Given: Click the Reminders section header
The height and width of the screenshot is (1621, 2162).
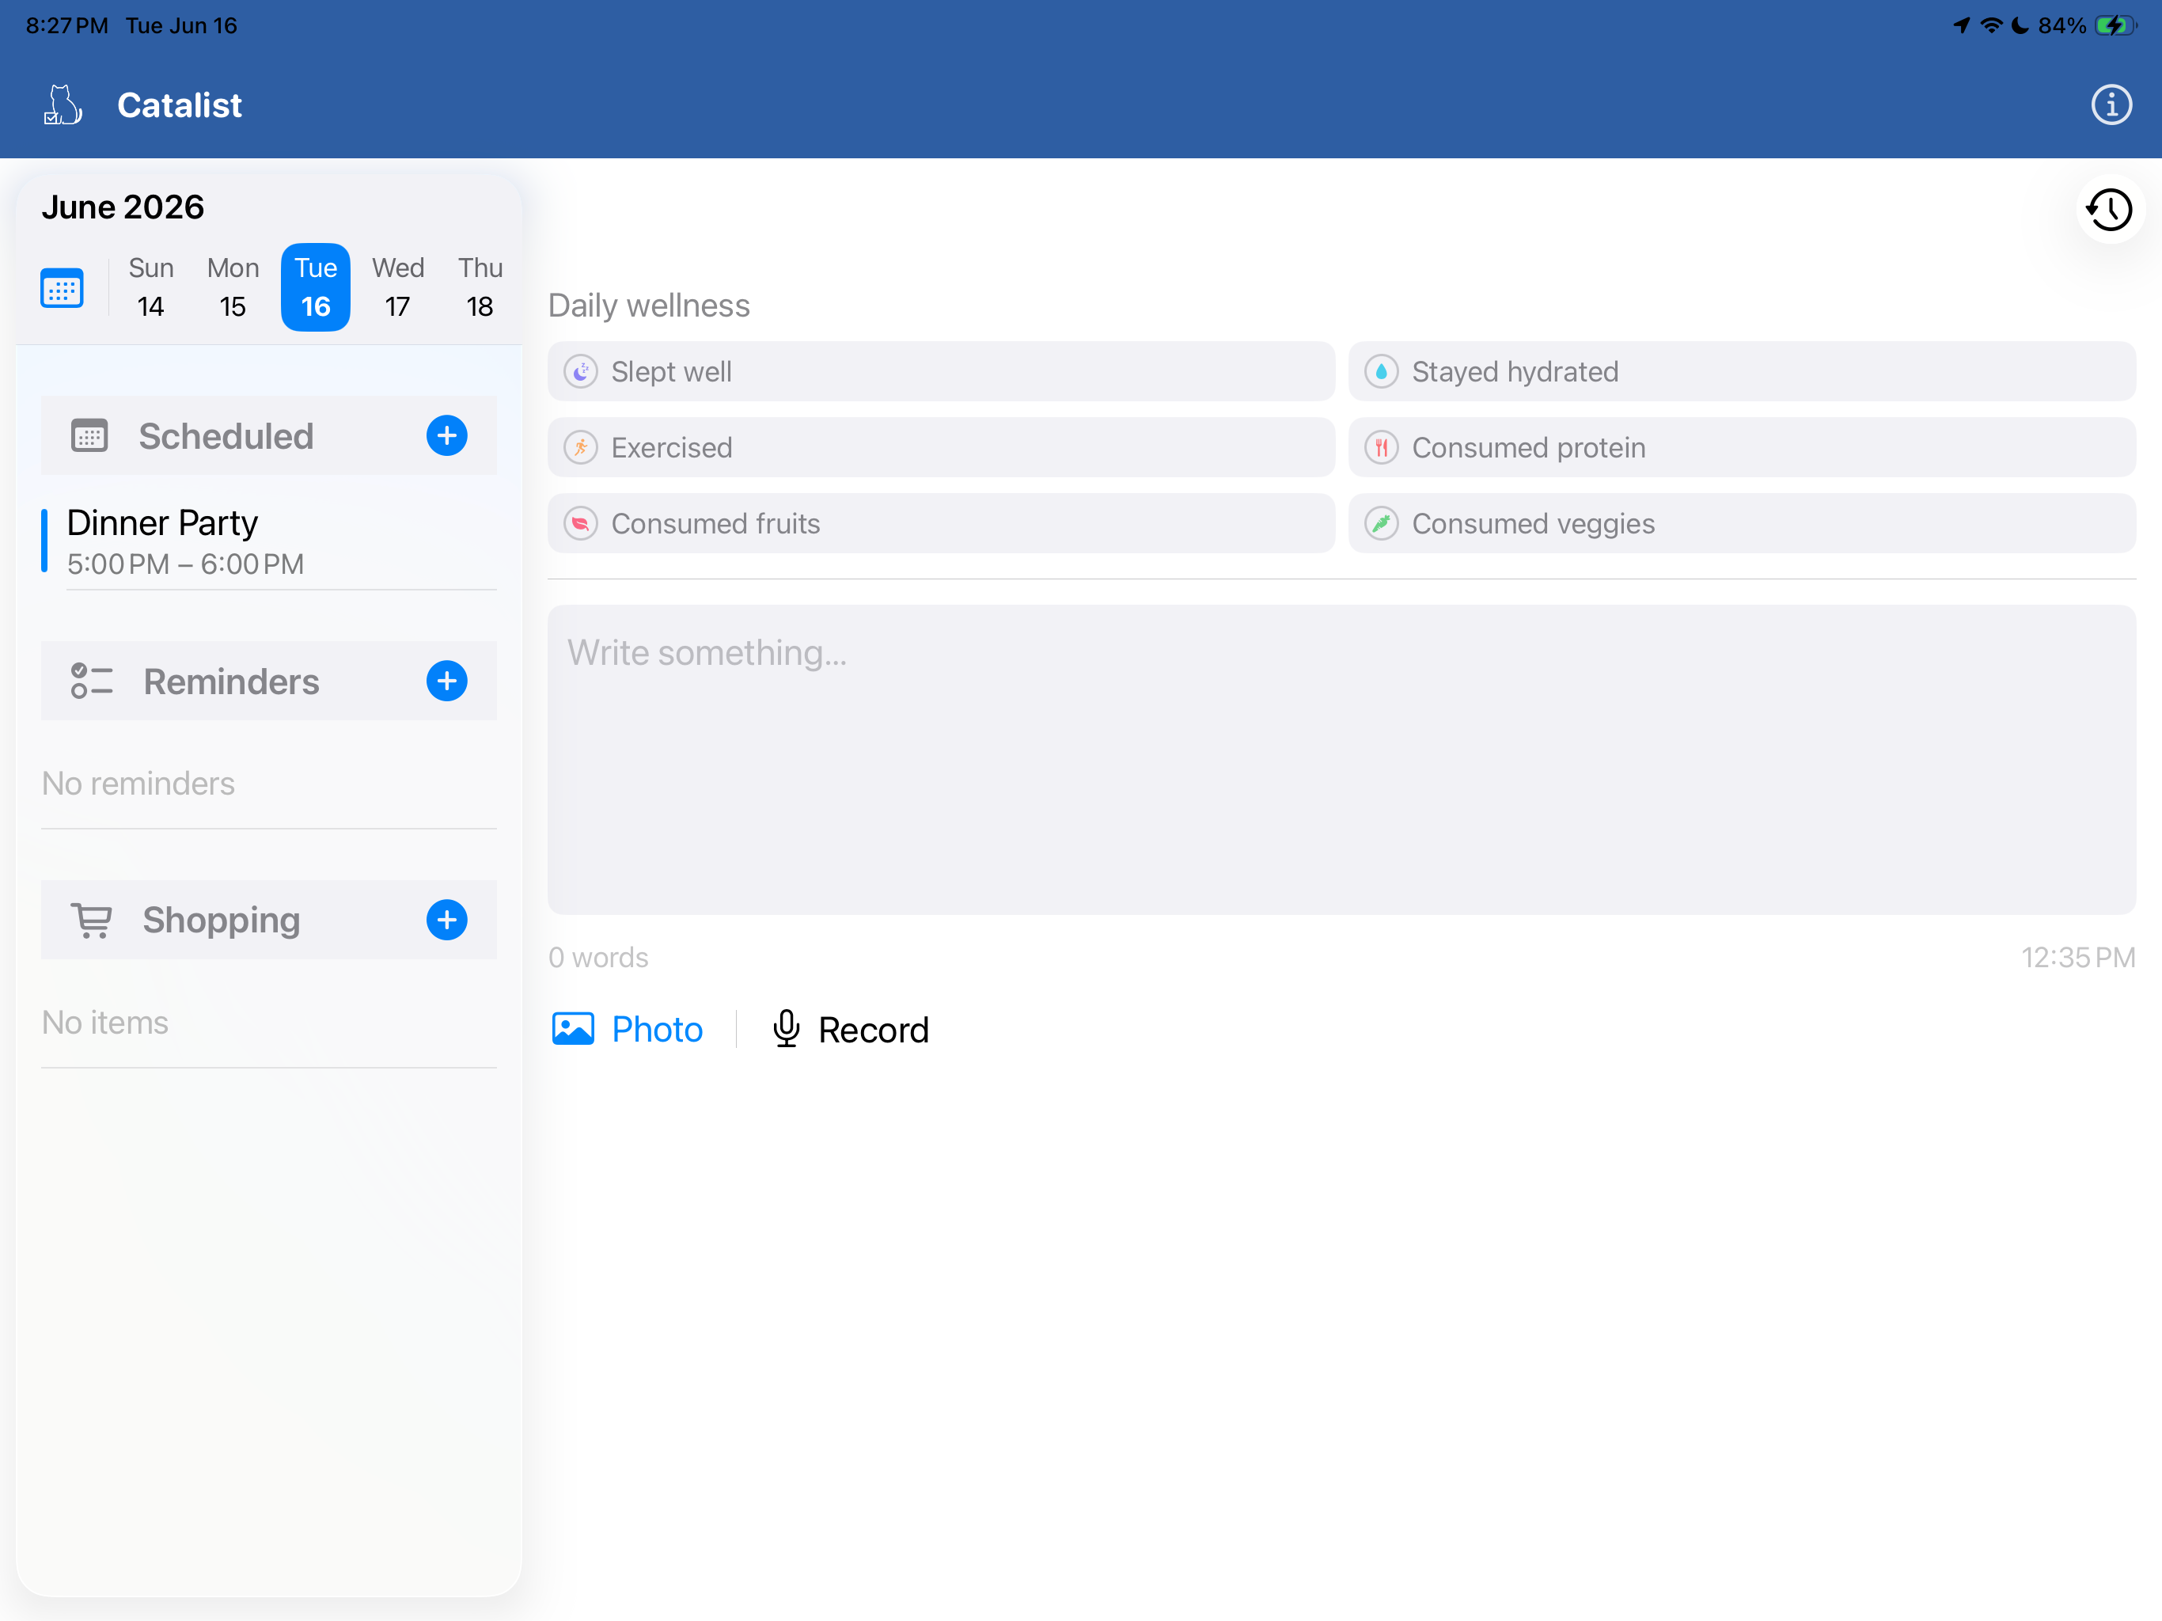Looking at the screenshot, I should pos(269,681).
